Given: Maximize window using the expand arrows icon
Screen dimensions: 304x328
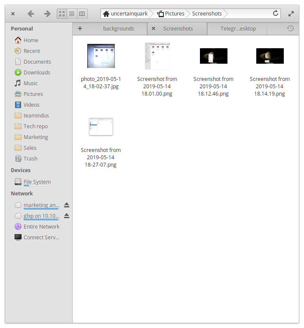Looking at the screenshot, I should click(x=291, y=14).
